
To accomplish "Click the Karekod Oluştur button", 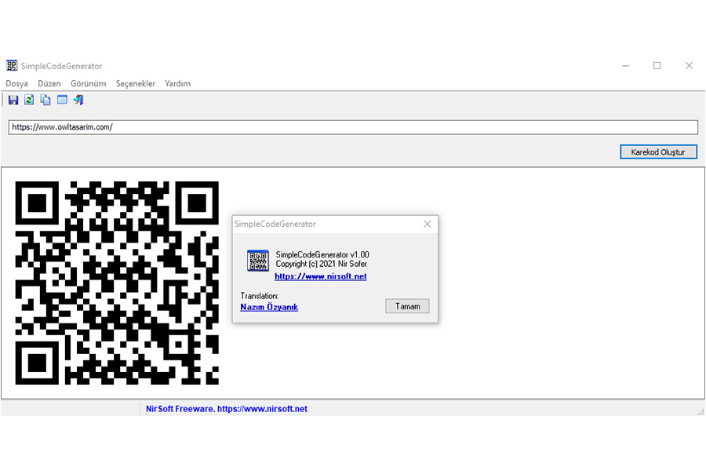I will coord(658,152).
